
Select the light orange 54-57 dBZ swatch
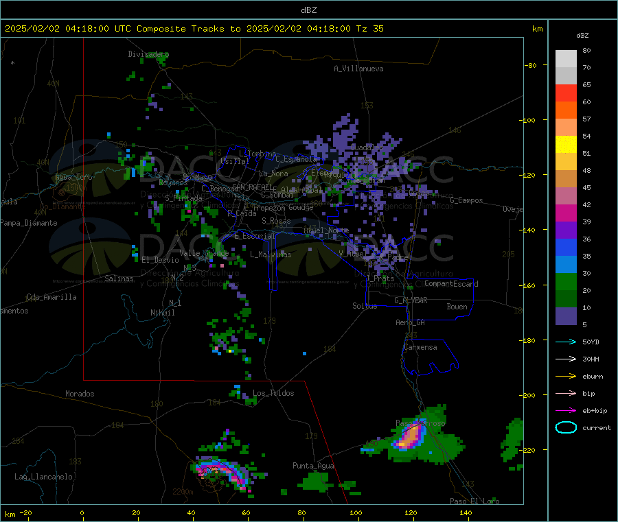[x=566, y=127]
